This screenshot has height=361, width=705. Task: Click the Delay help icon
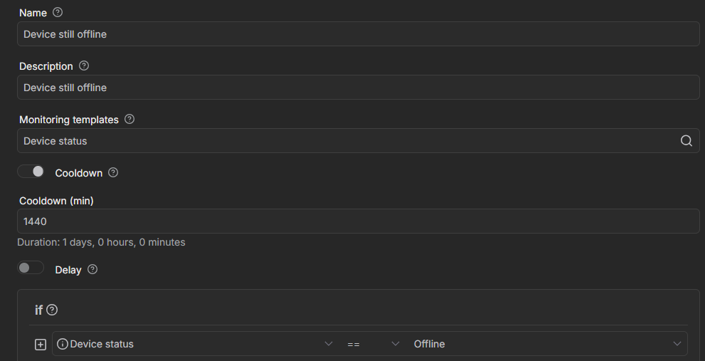(x=92, y=270)
